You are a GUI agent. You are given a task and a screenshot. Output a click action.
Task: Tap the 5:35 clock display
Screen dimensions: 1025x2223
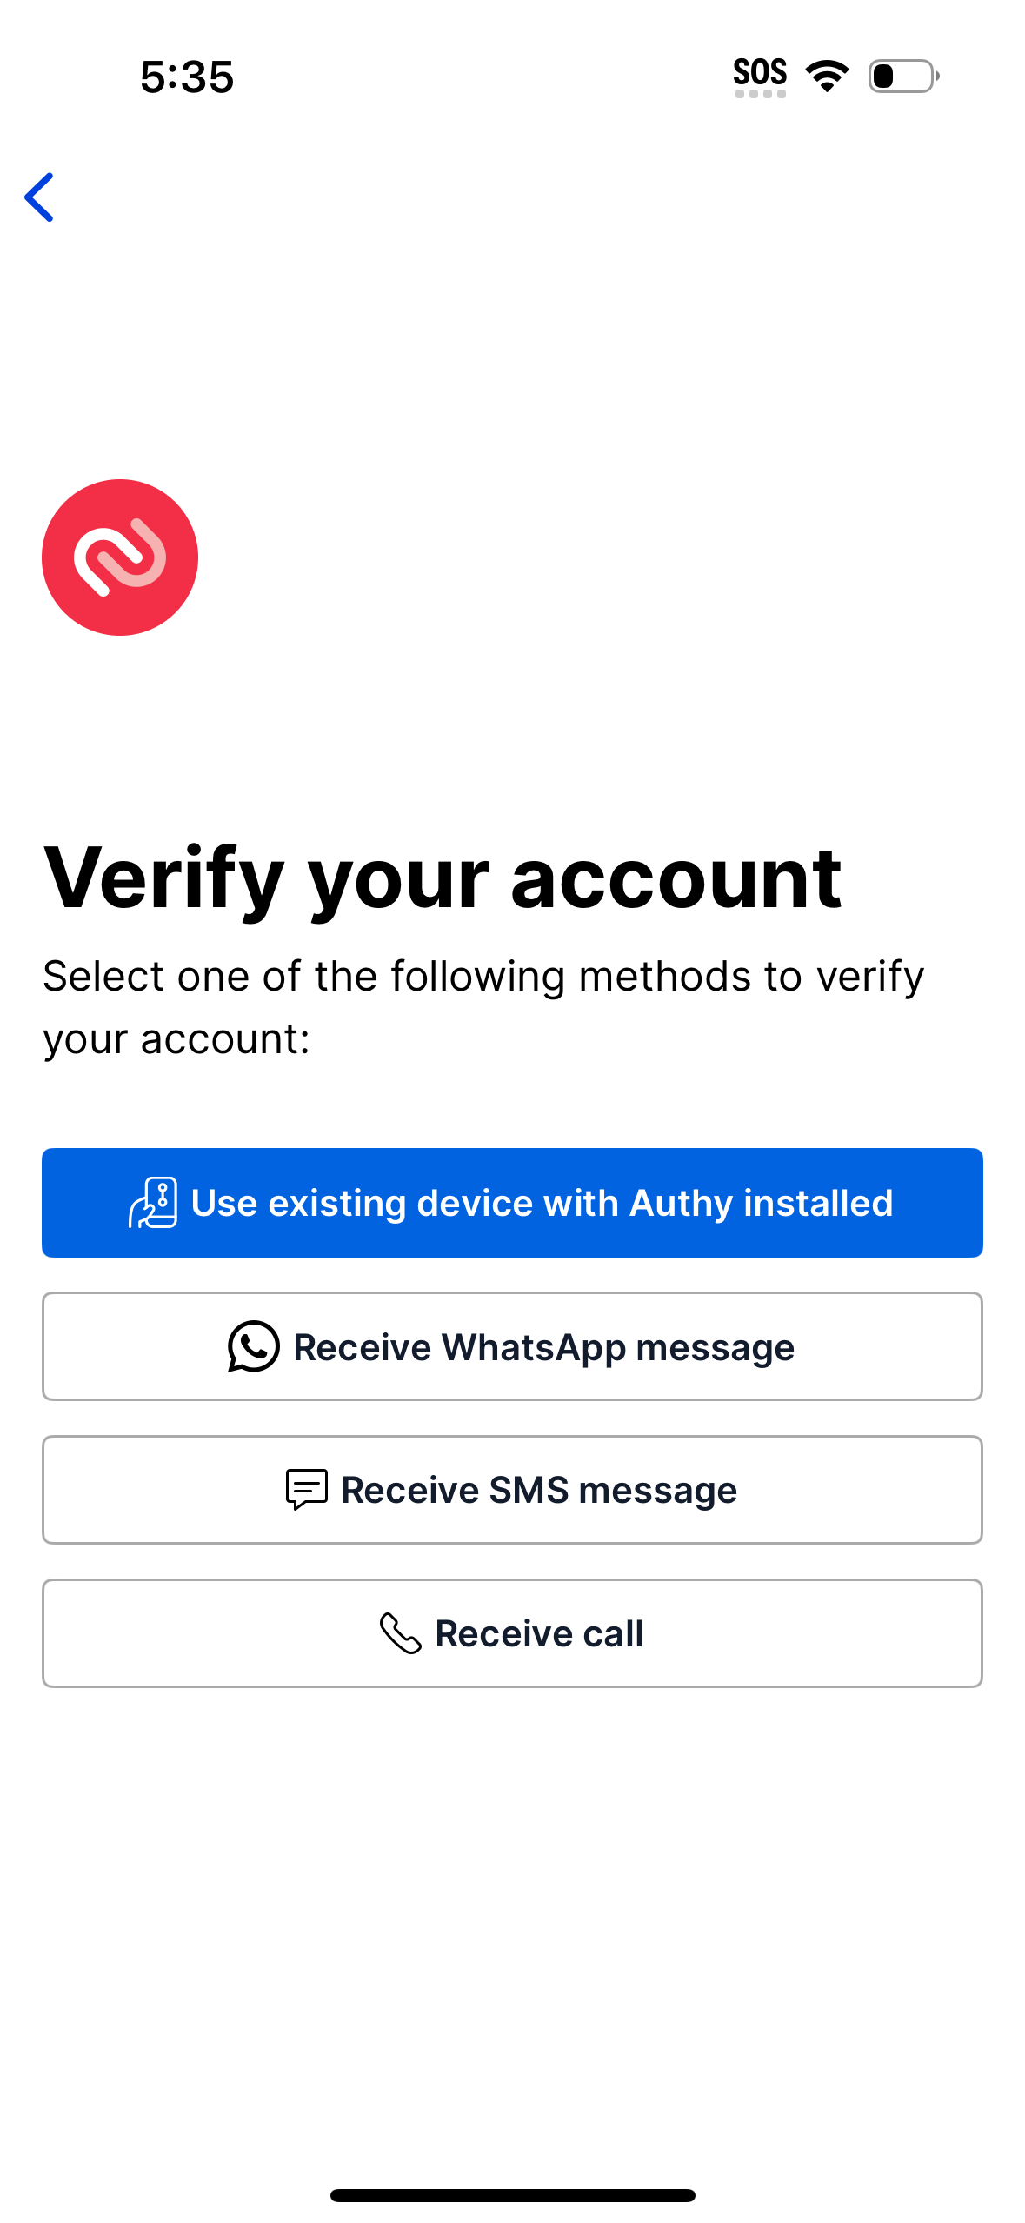point(186,77)
